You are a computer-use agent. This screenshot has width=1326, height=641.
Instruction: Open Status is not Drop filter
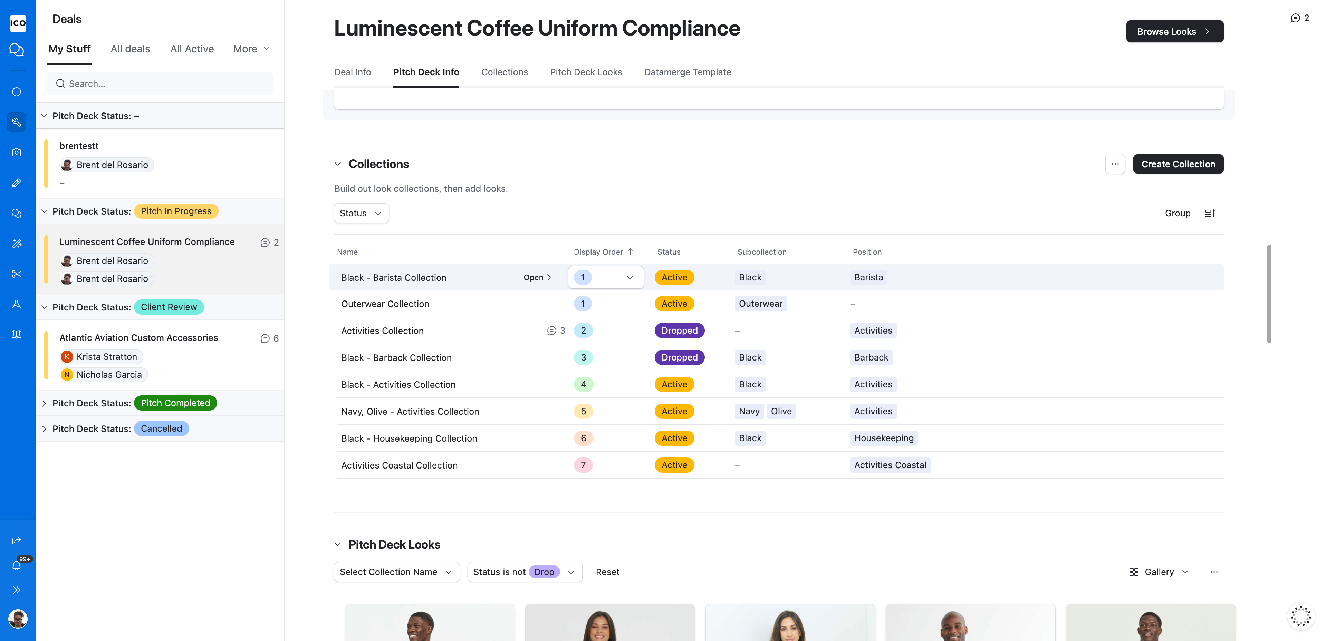524,572
